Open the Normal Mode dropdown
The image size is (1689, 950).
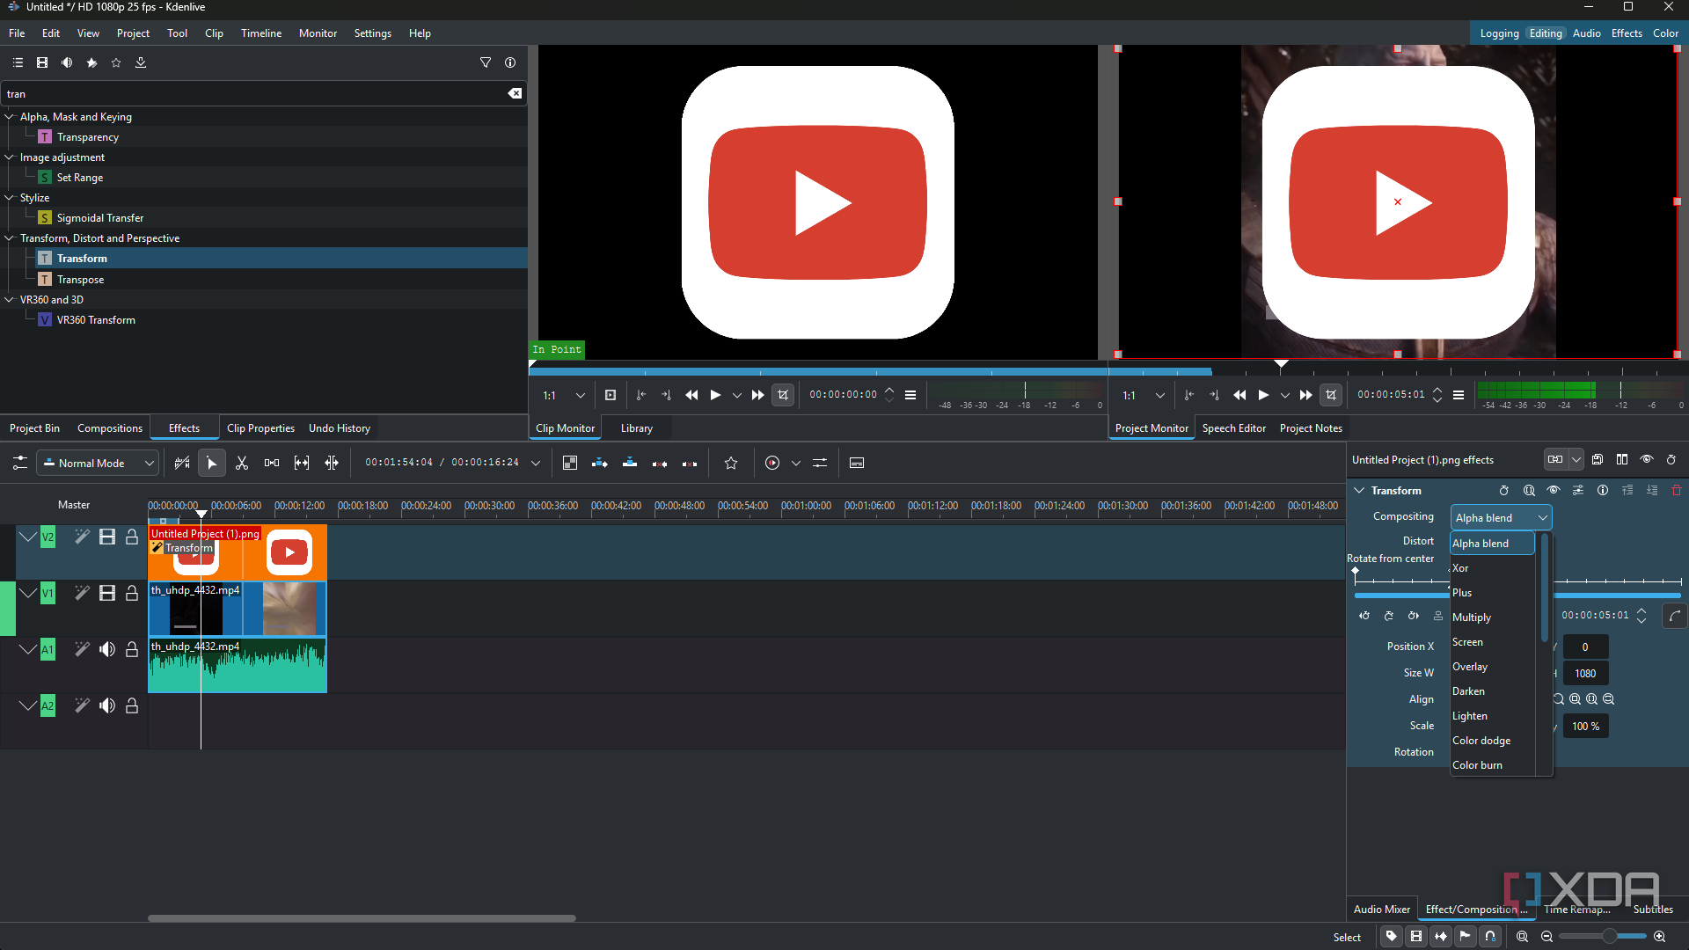(97, 463)
